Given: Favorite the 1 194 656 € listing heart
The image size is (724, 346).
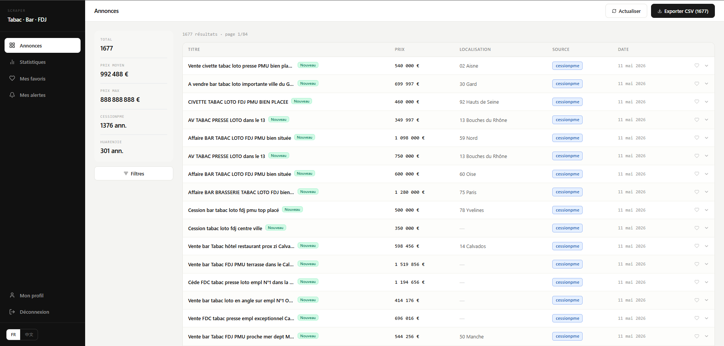Looking at the screenshot, I should coord(697,282).
